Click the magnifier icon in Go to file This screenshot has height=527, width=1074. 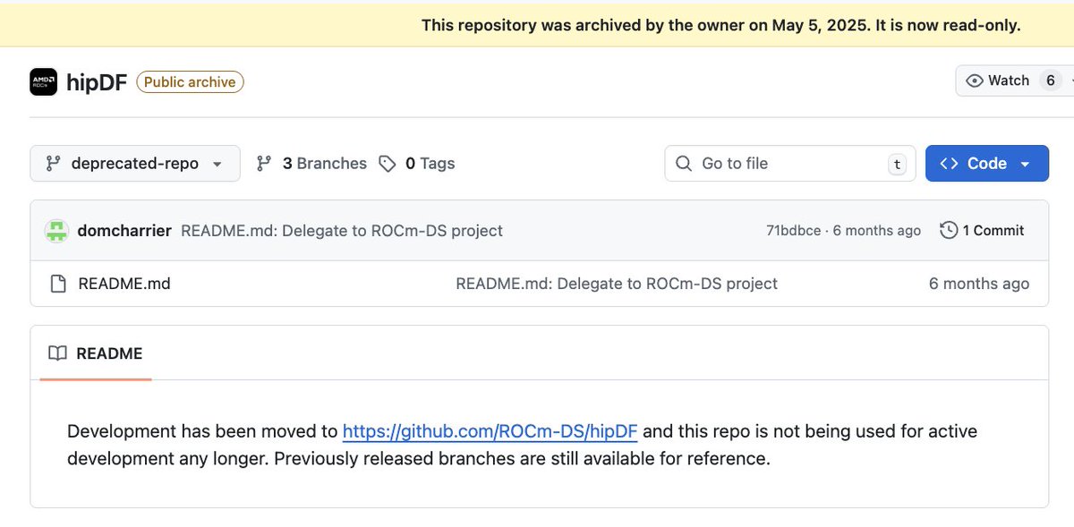(x=684, y=164)
